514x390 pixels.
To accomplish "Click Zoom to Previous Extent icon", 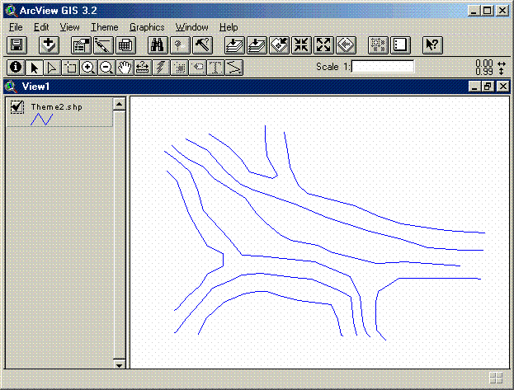I will pos(346,45).
